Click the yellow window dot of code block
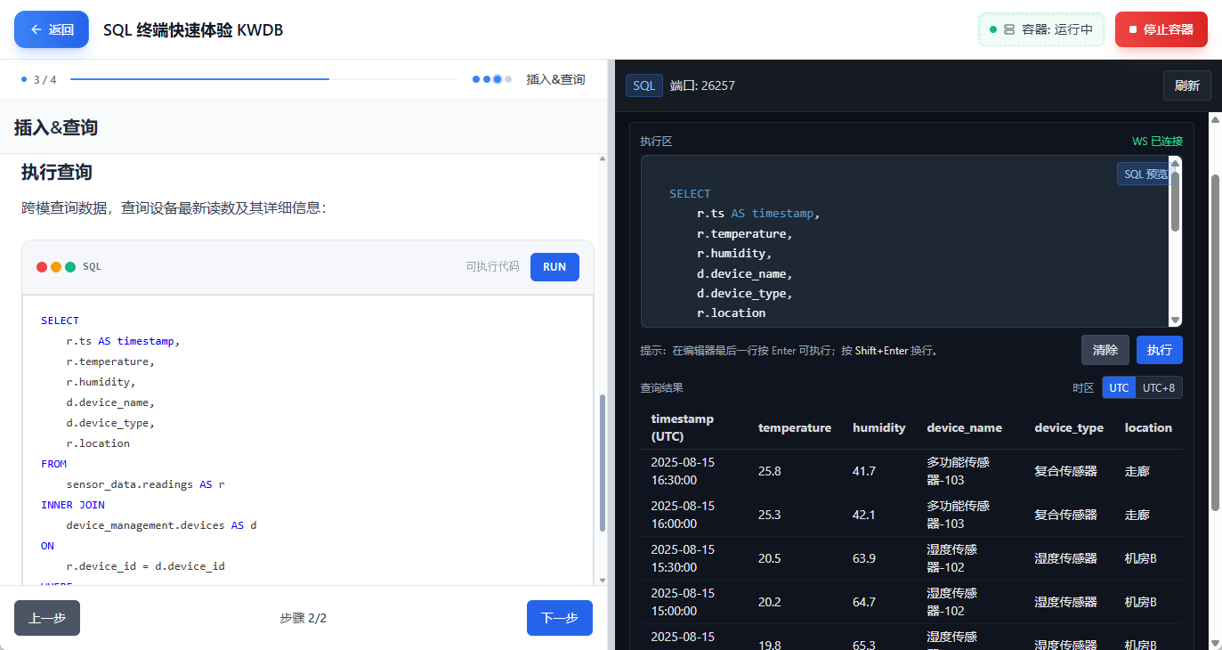Screen dimensions: 1222x650 coord(56,267)
